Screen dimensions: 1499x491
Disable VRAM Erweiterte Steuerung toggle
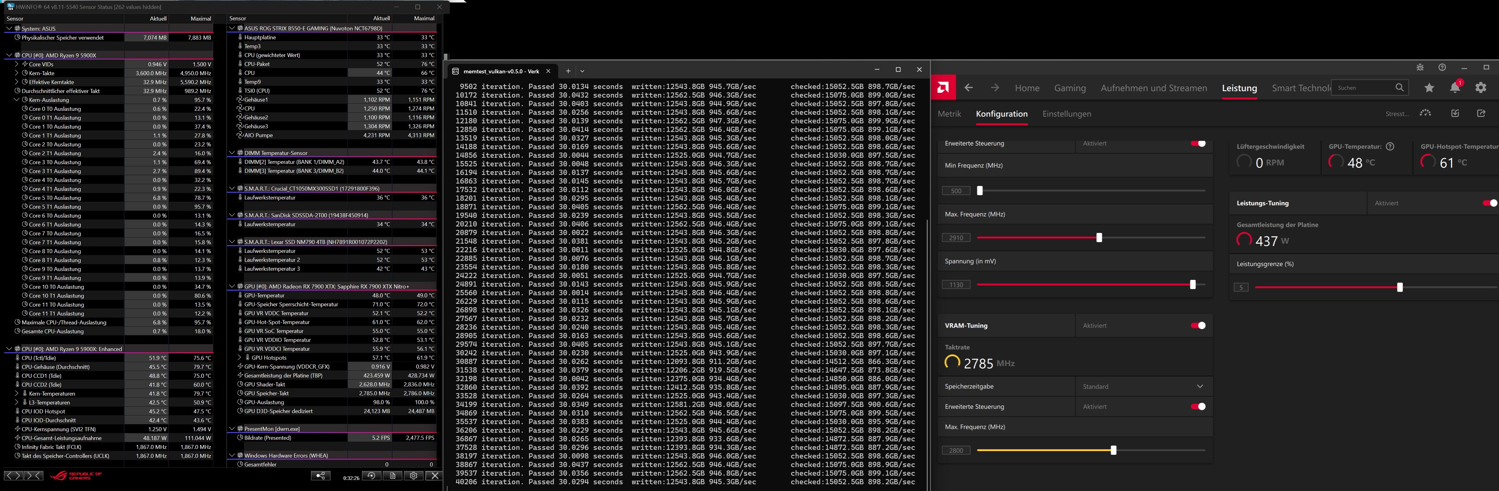coord(1197,407)
